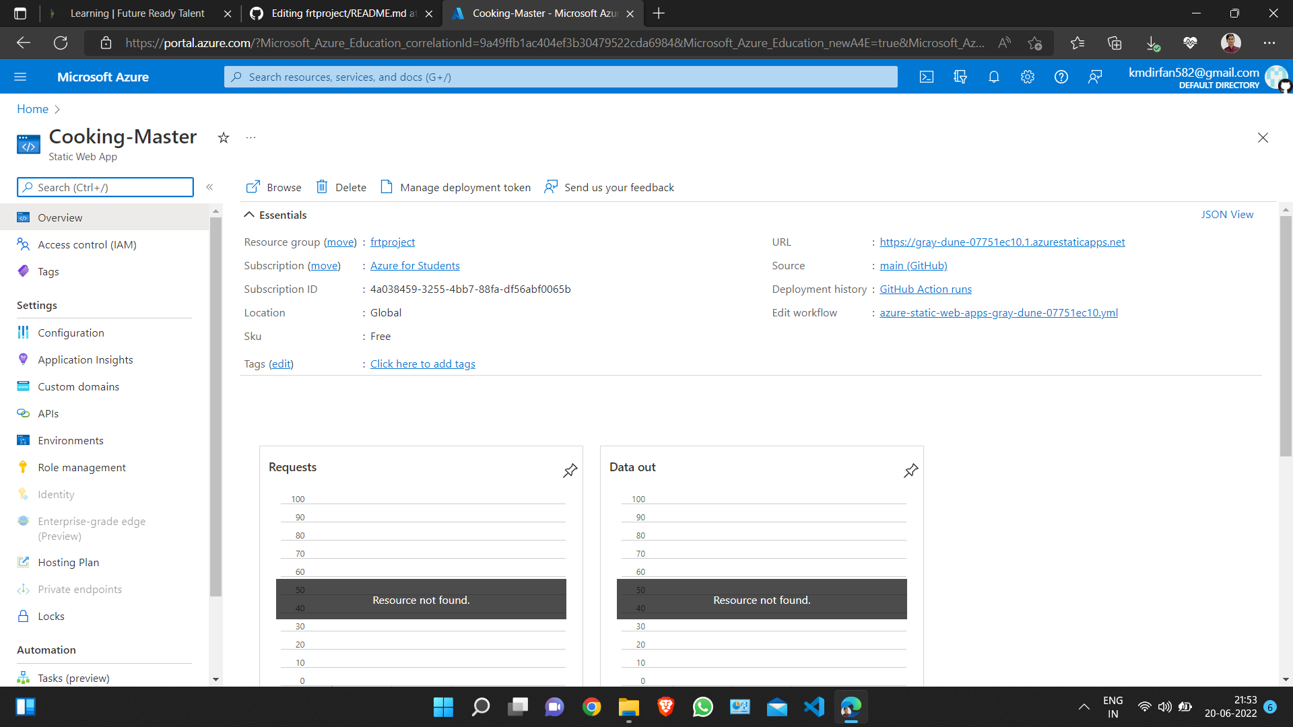Screen dimensions: 1293x727
Task: Open main (GitHub) source link
Action: coord(913,265)
